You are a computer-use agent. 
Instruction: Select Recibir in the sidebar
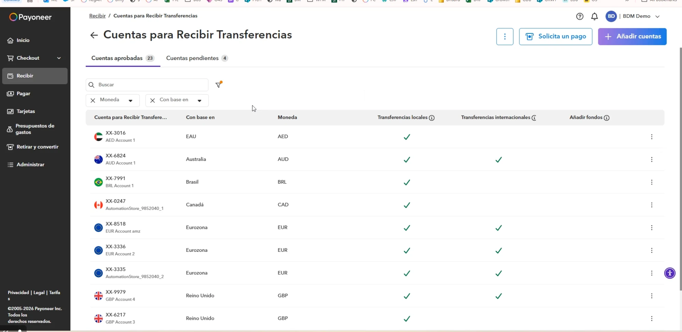coord(35,76)
